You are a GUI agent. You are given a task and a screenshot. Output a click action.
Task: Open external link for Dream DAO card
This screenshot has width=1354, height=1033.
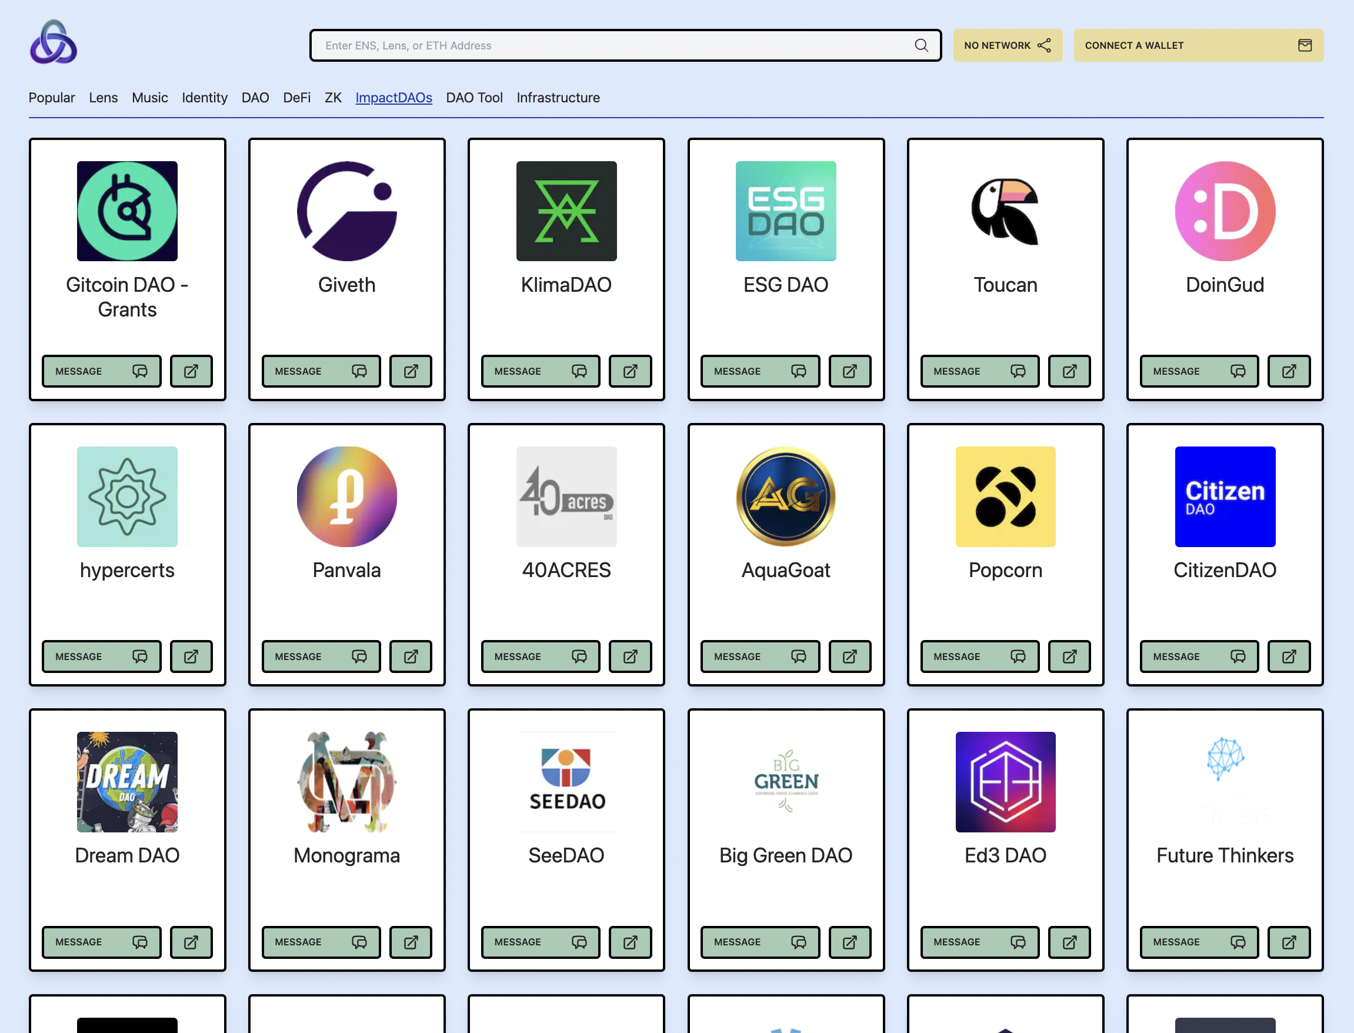pyautogui.click(x=191, y=941)
